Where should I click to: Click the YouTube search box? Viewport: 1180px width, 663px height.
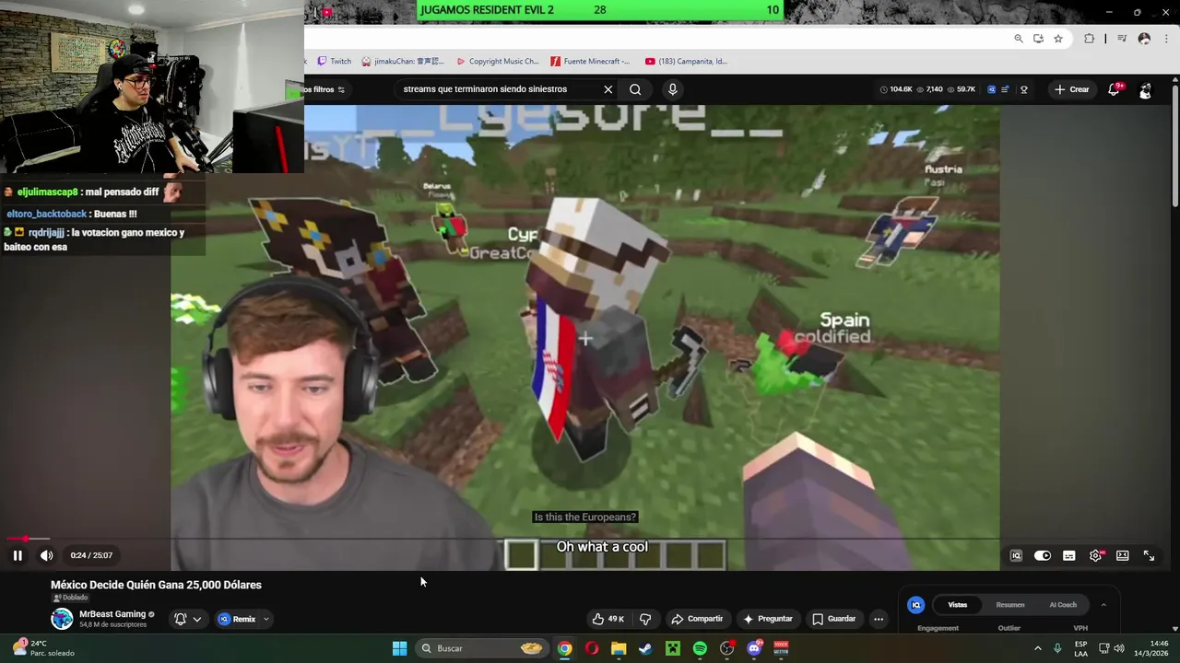pos(498,89)
